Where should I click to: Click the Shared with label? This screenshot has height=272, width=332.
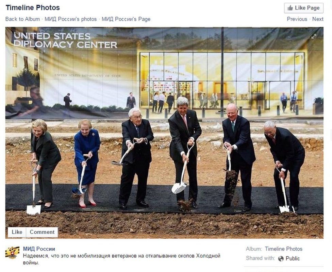[260, 258]
